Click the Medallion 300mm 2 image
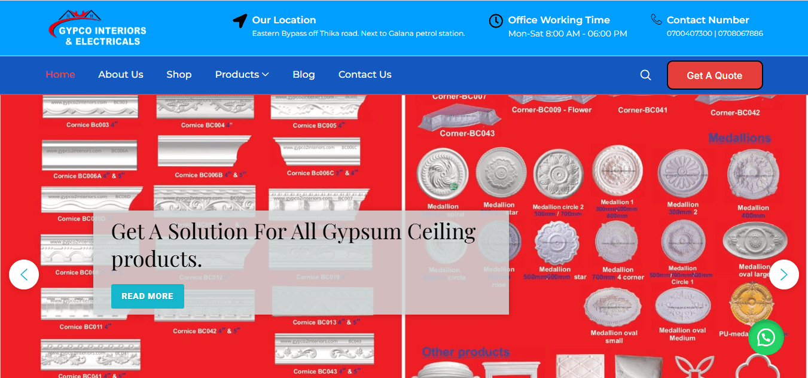Screen dimensions: 808x378 point(682,173)
